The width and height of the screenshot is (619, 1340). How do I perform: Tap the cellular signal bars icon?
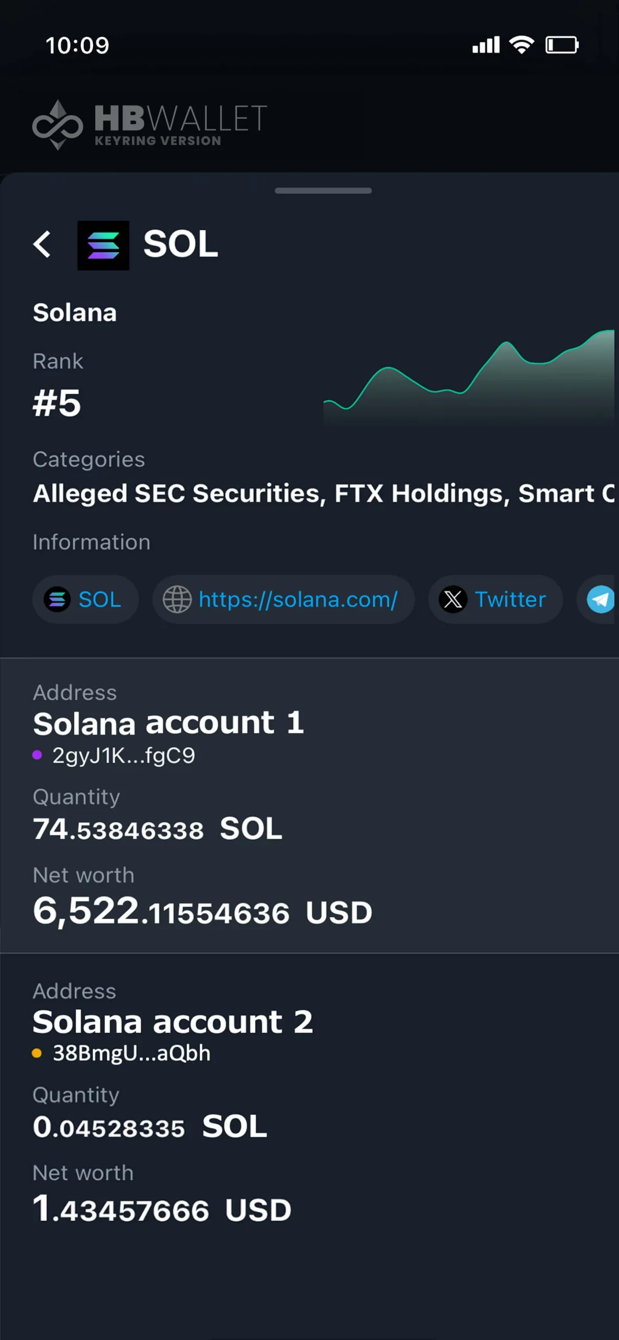pyautogui.click(x=486, y=46)
